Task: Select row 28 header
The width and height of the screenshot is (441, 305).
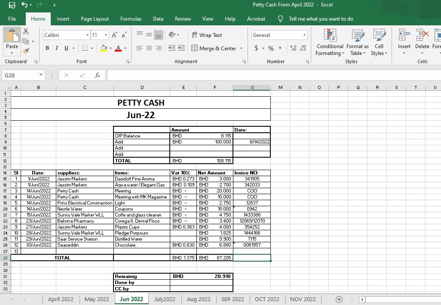Action: [x=5, y=258]
